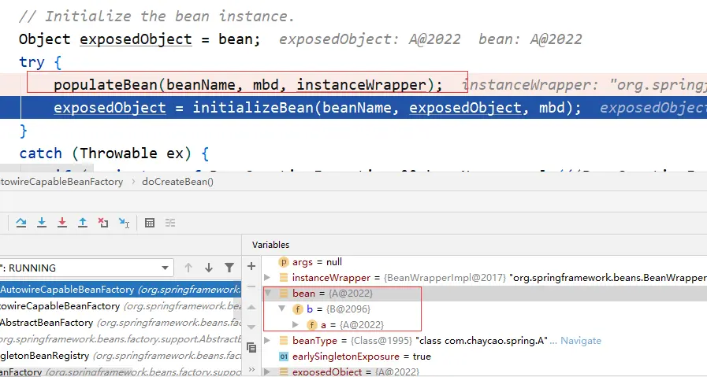Click the try keyword line

tap(40, 62)
